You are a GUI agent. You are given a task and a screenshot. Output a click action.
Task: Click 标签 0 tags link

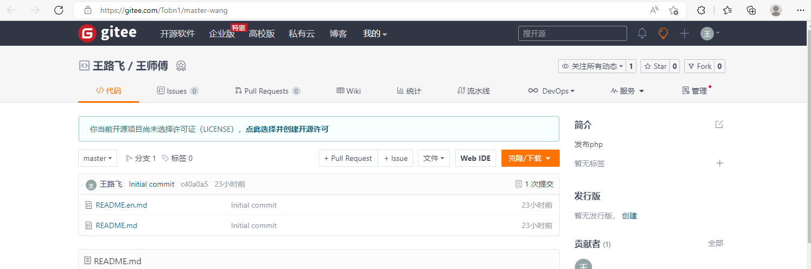(177, 158)
